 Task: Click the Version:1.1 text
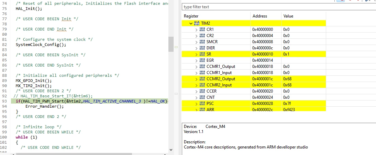(x=193, y=132)
